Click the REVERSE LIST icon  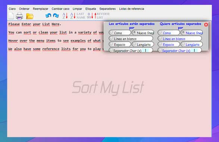(102, 16)
